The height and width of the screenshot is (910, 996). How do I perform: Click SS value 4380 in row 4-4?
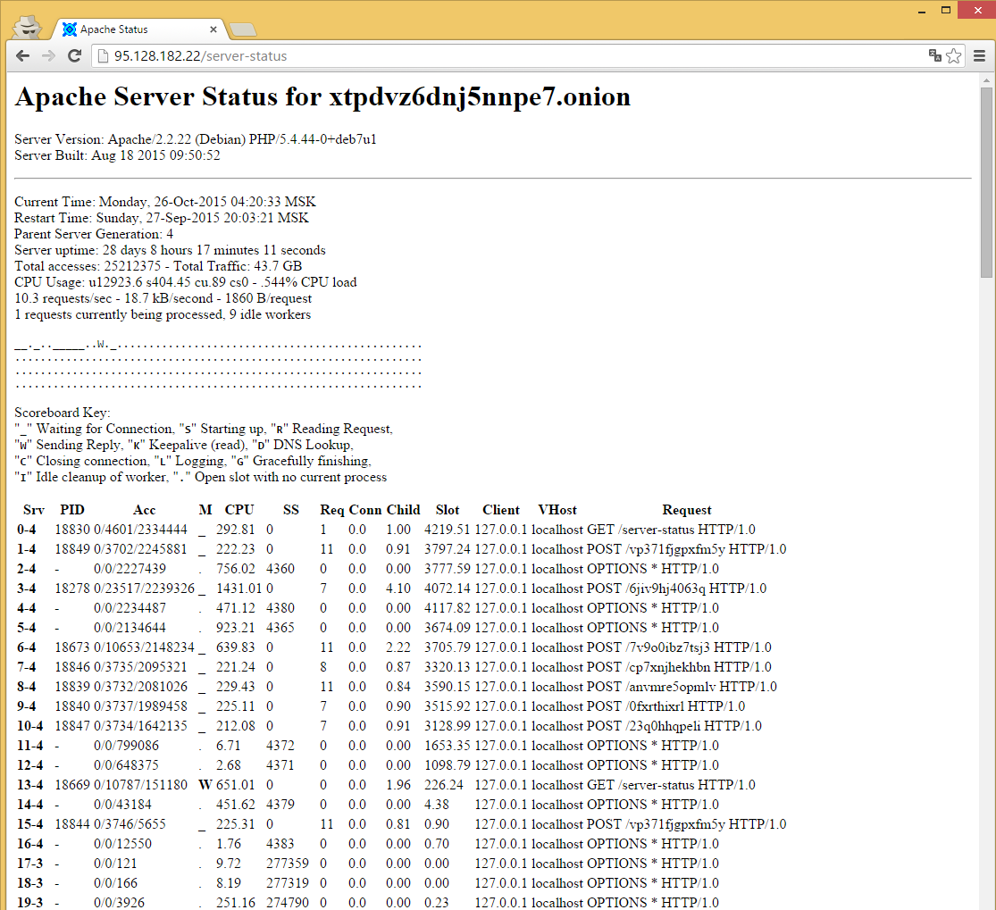[x=280, y=608]
